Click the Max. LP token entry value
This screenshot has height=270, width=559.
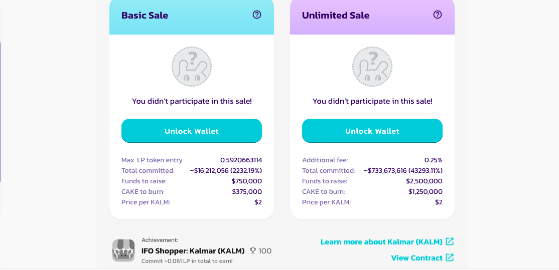coord(241,160)
